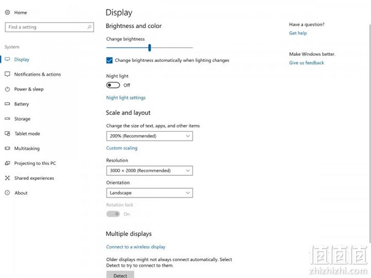The width and height of the screenshot is (371, 278).
Task: Click the Notifications & actions icon
Action: 7,74
